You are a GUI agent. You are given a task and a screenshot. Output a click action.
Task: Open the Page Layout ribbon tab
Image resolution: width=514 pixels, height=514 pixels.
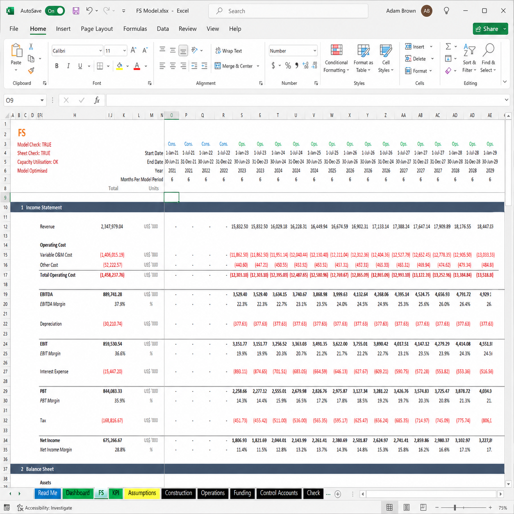click(97, 29)
